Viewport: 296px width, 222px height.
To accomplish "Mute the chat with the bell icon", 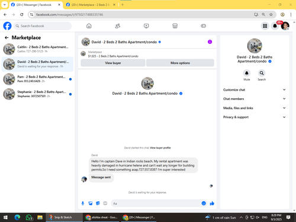I will (x=247, y=73).
